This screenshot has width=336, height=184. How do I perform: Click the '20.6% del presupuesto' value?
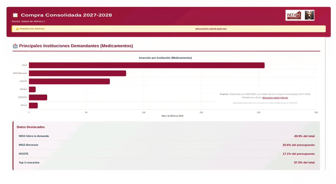click(x=299, y=145)
